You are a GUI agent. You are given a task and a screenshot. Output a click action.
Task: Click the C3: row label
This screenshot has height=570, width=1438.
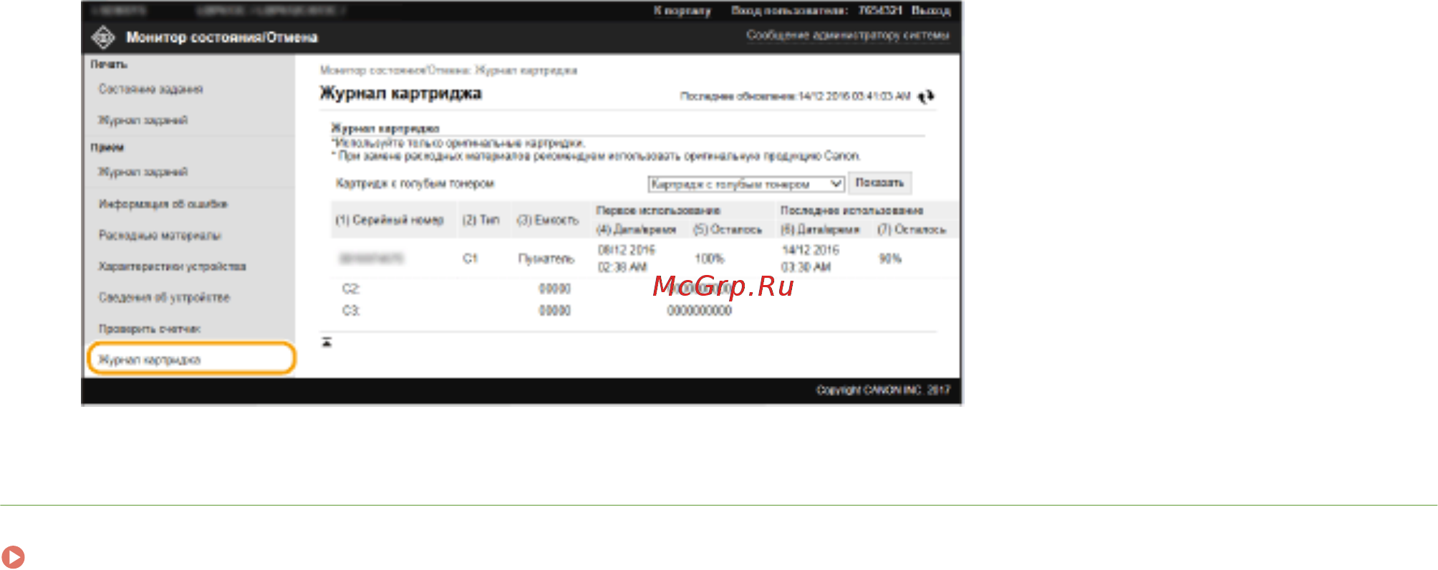[x=350, y=311]
